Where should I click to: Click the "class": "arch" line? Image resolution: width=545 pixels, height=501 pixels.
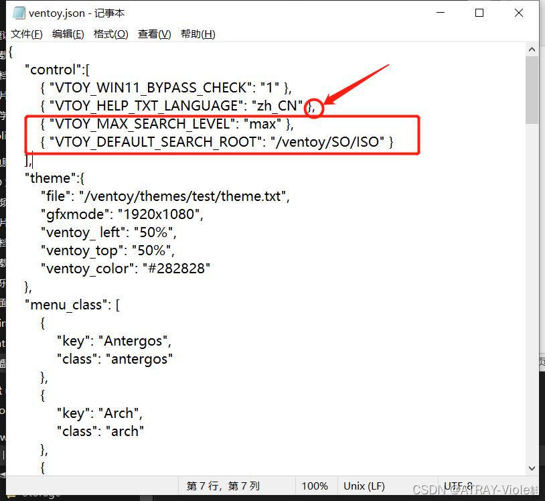pyautogui.click(x=100, y=431)
